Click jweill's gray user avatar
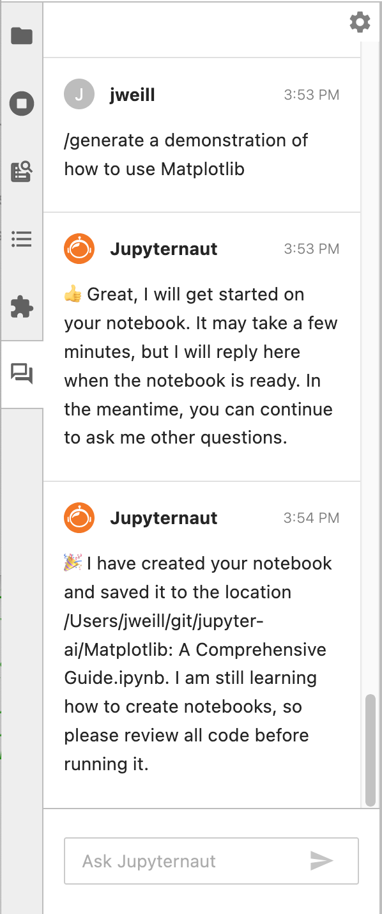Viewport: 382px width, 914px height. [79, 95]
